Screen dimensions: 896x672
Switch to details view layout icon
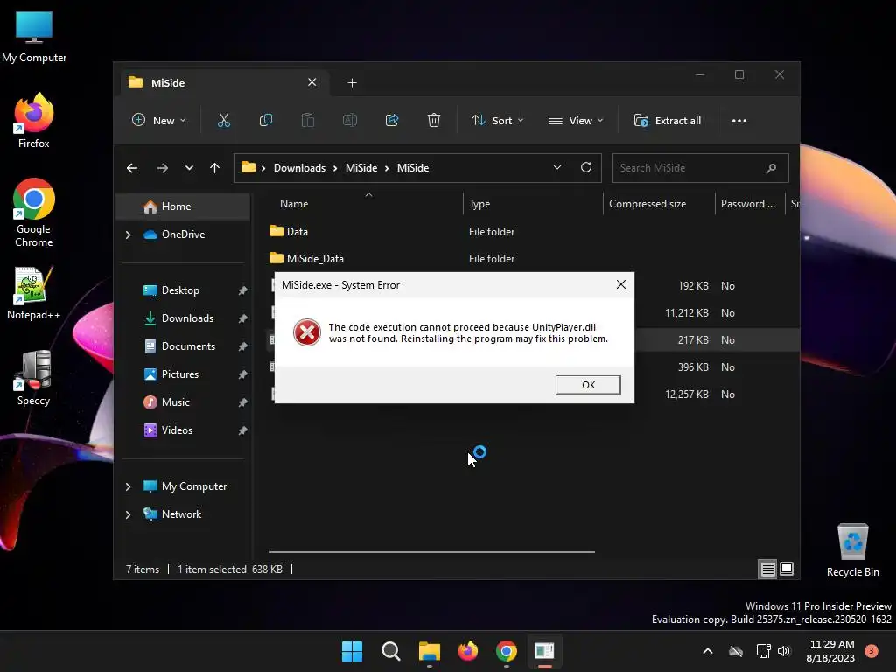767,569
